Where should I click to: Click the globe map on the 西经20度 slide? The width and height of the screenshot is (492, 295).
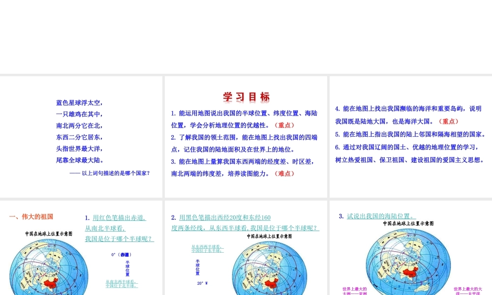pos(269,268)
